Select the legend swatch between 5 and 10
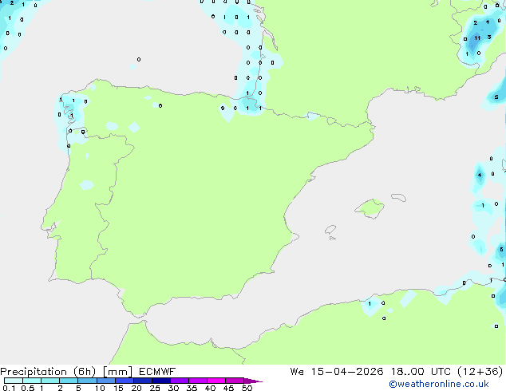This screenshot has height=391, width=506. [x=87, y=381]
